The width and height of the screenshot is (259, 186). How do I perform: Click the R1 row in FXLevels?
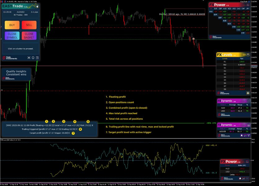[233, 62]
